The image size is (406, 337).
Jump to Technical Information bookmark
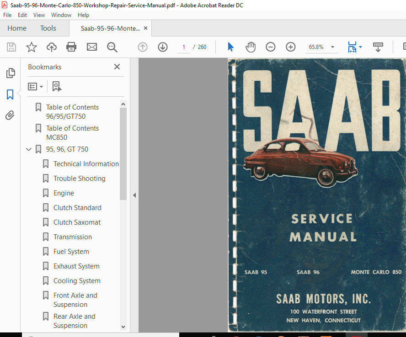[x=86, y=164]
